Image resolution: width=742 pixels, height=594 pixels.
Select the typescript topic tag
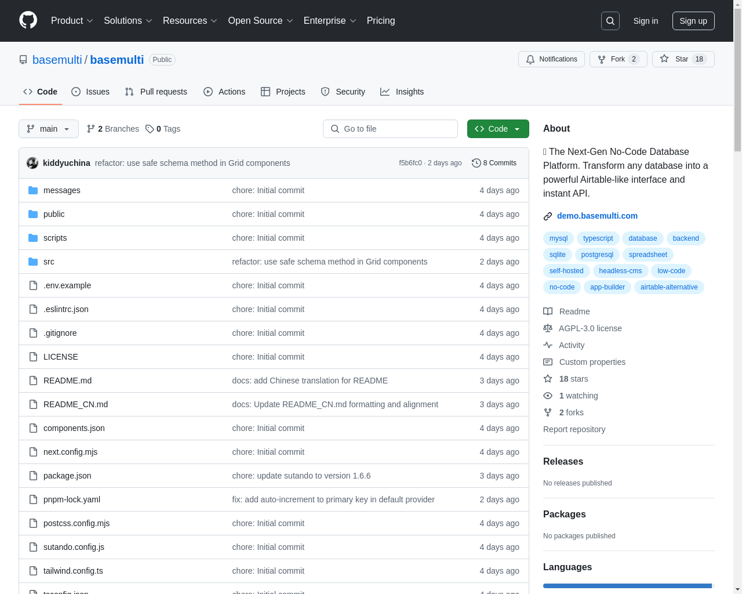(598, 238)
